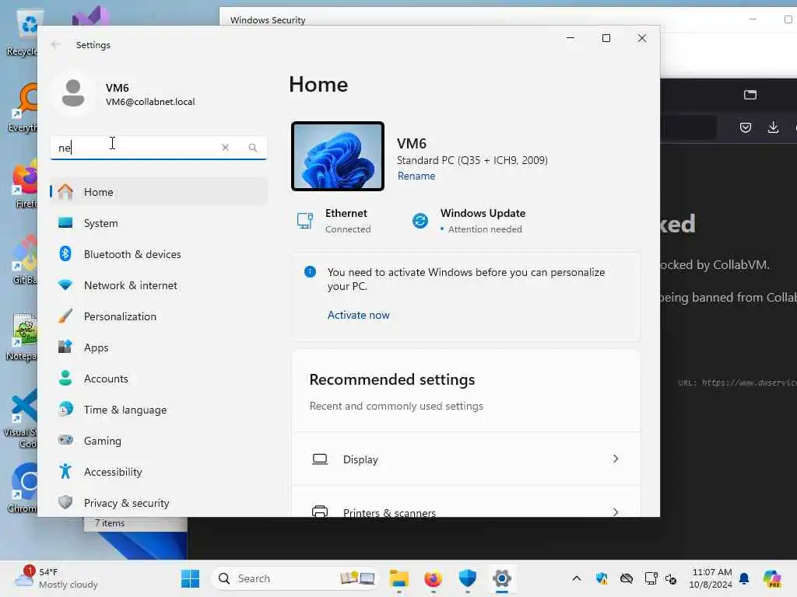
Task: Select the Chrome desktop shortcut
Action: [23, 487]
